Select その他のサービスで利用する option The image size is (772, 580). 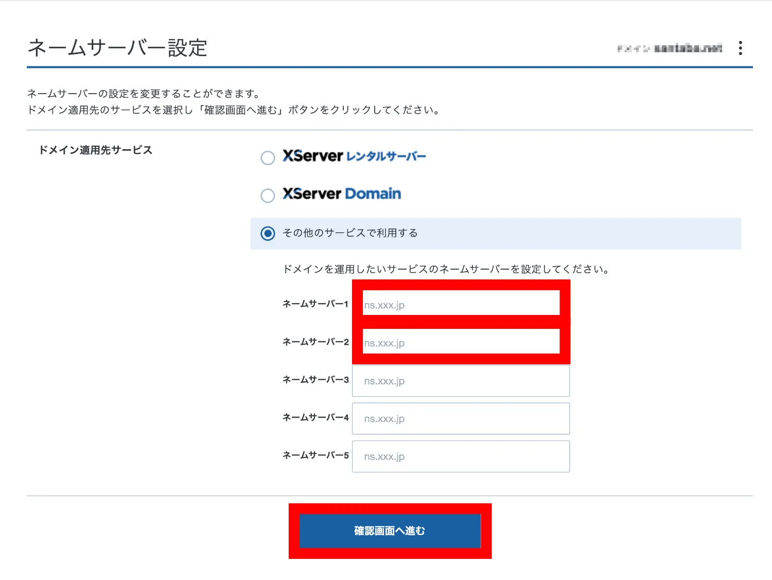[x=268, y=233]
